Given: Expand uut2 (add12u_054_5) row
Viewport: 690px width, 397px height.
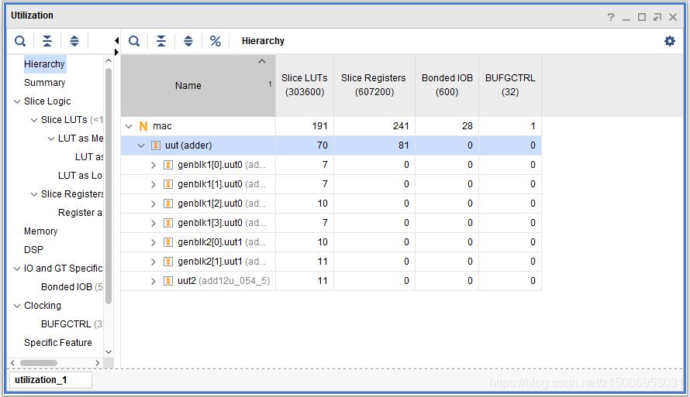Looking at the screenshot, I should [154, 281].
